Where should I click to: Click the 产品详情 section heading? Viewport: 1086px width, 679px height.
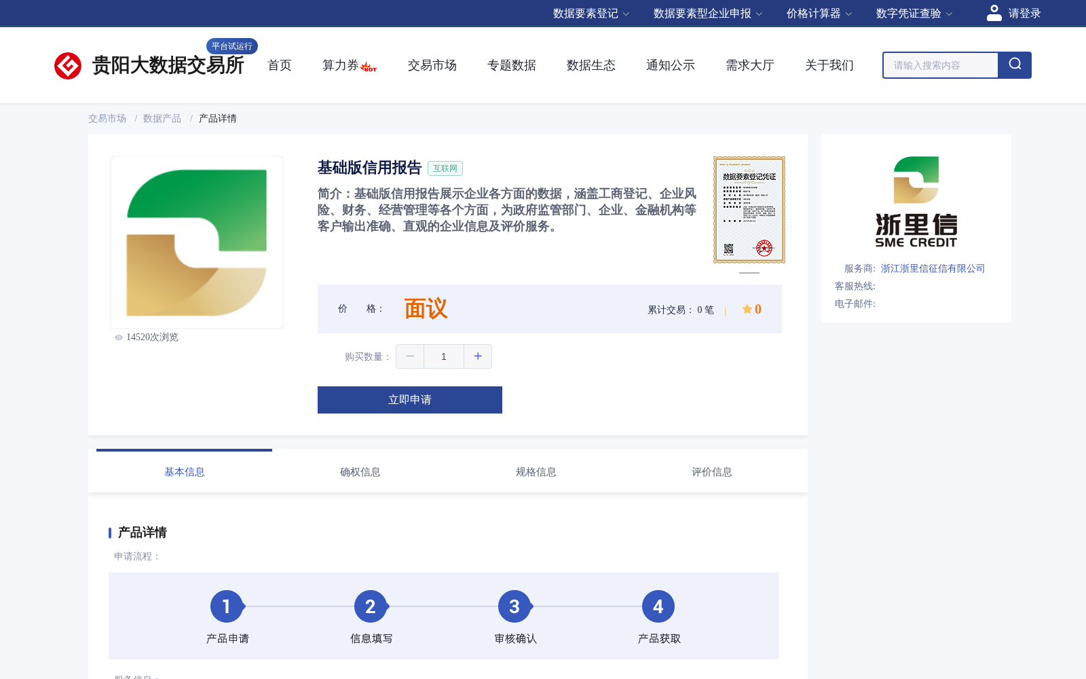tap(143, 532)
